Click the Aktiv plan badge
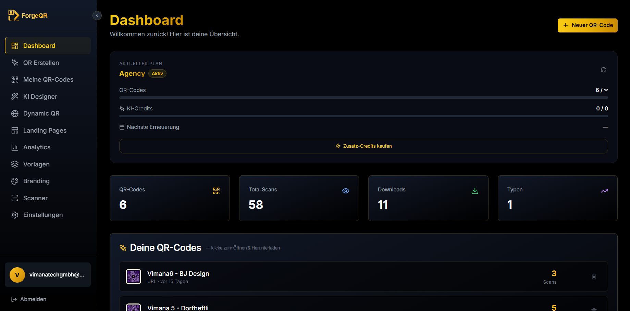Screen dimensions: 630x311 (x=157, y=73)
